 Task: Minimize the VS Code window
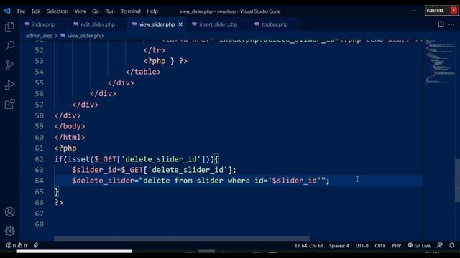tap(414, 11)
